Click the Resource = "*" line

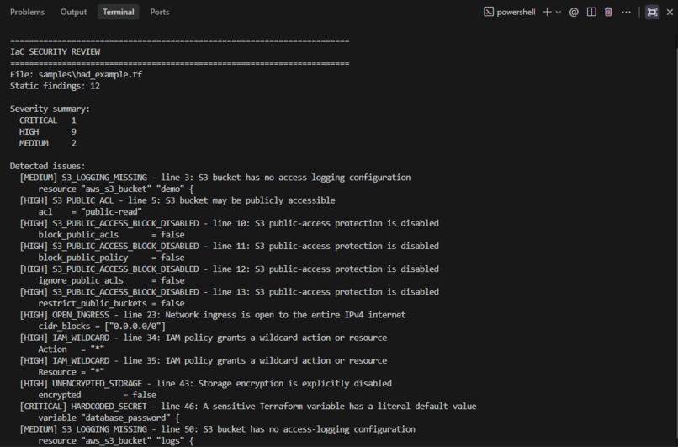click(71, 372)
